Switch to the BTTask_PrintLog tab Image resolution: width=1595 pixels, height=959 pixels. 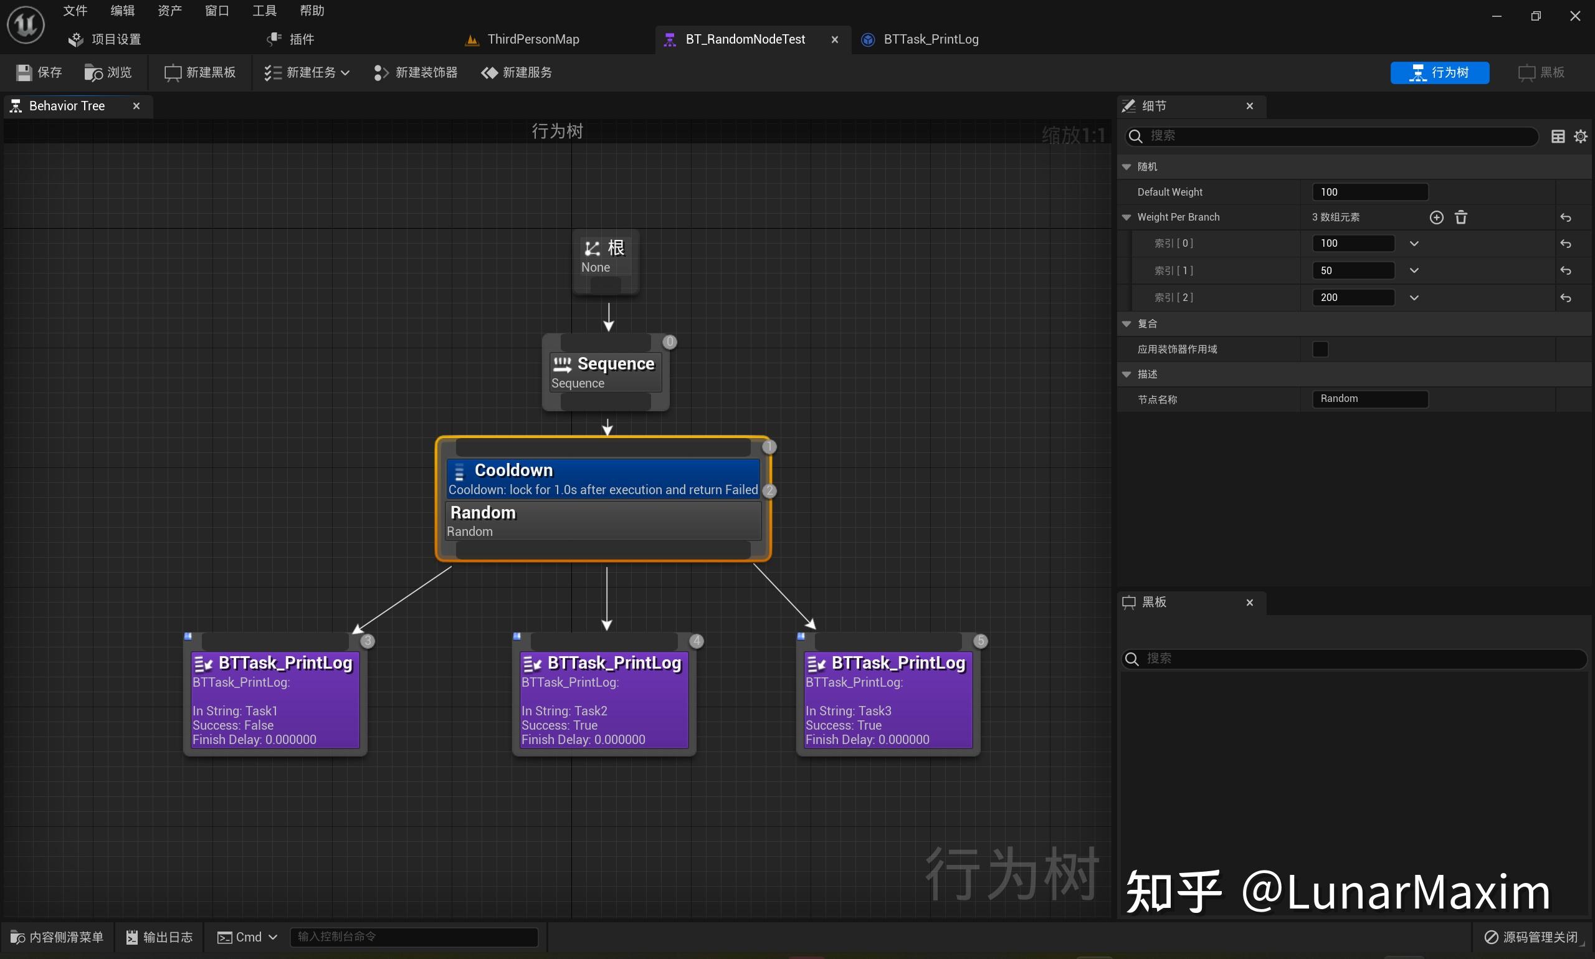930,39
